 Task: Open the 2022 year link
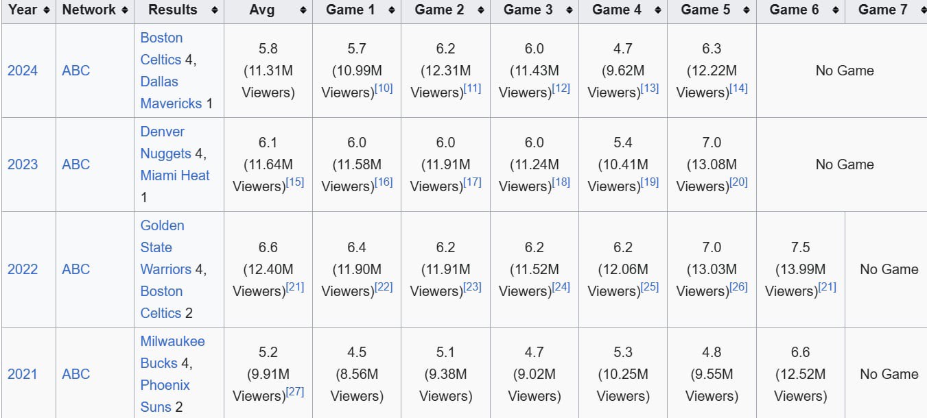(23, 269)
